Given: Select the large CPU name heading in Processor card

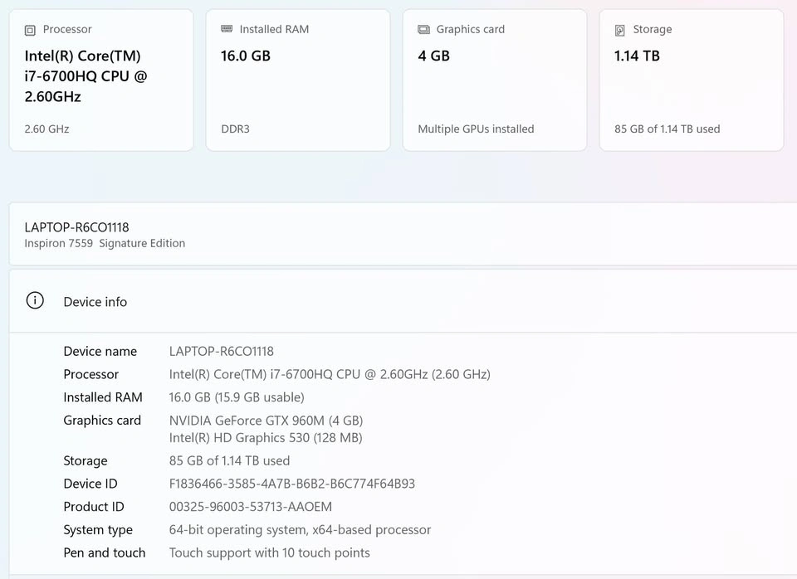Looking at the screenshot, I should [x=86, y=76].
